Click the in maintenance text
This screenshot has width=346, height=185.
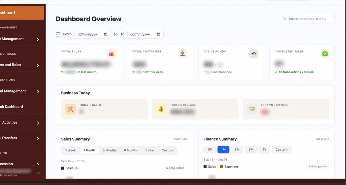click(221, 72)
